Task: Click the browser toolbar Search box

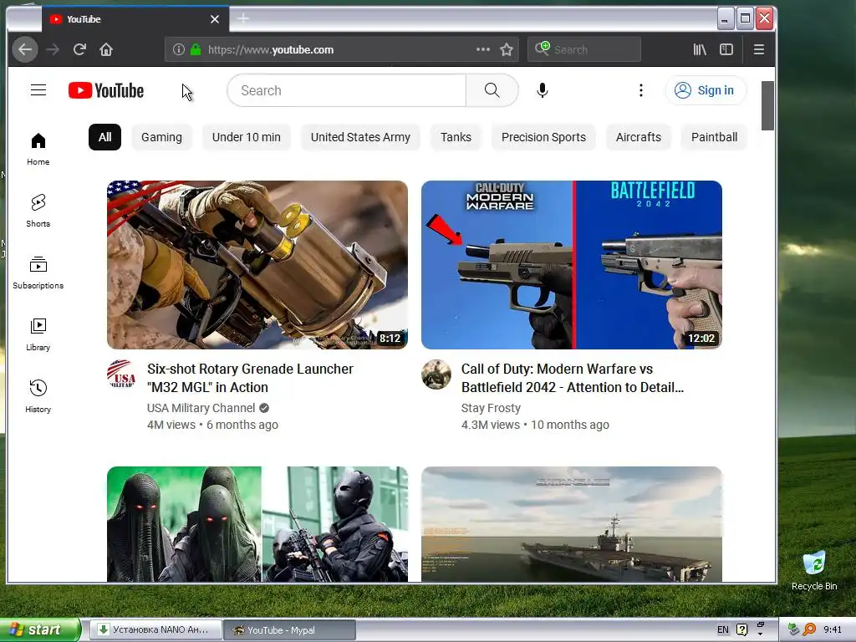Action: [584, 49]
